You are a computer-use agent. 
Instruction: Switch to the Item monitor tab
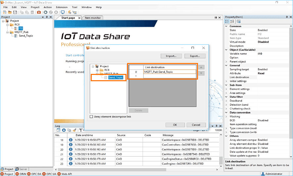93,18
